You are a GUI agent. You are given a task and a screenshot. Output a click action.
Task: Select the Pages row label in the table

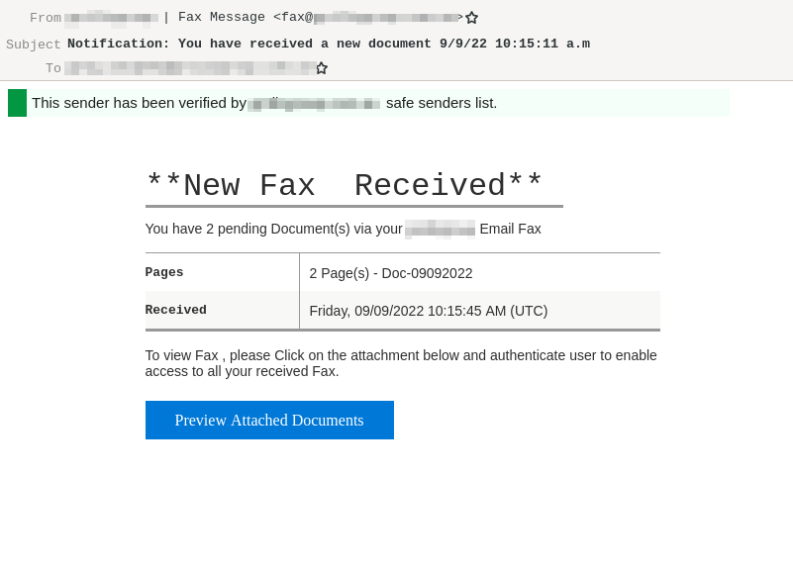point(163,272)
